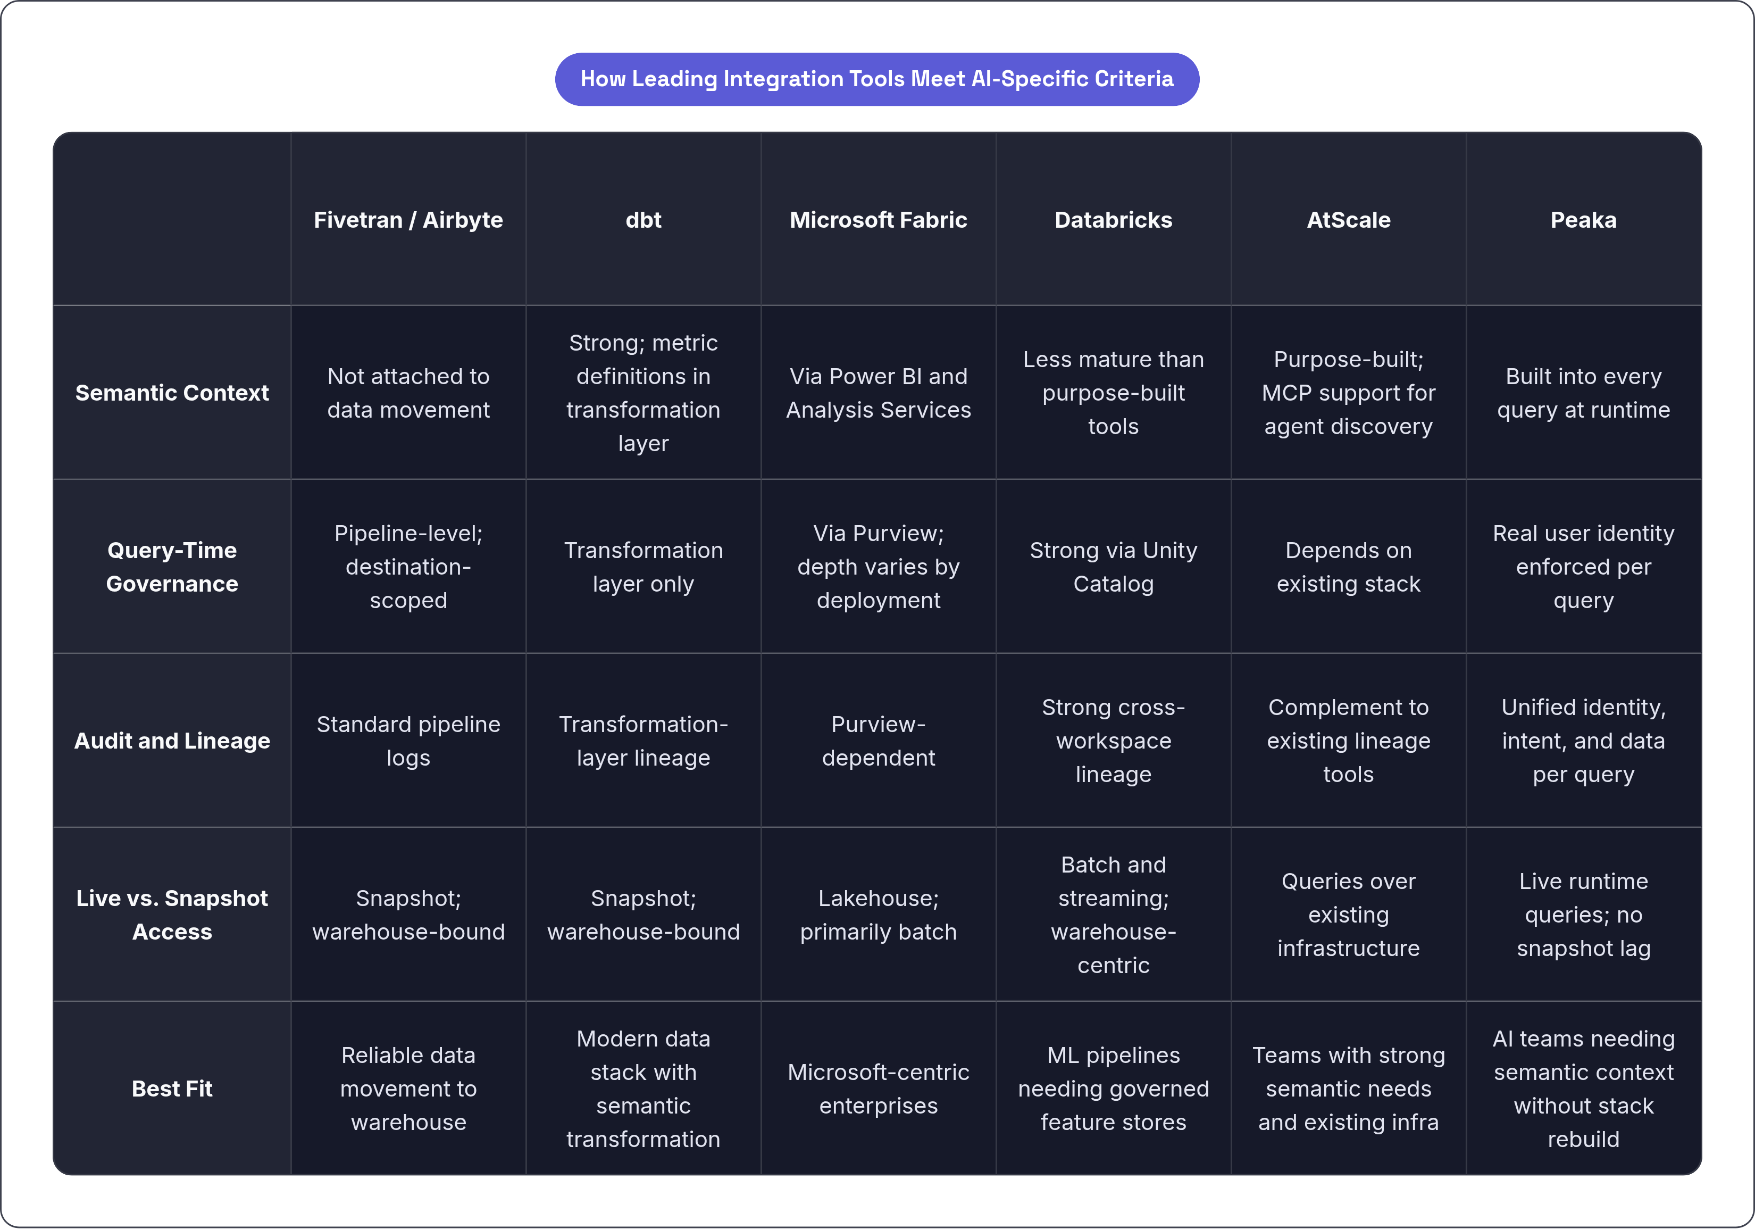Screen dimensions: 1755x1229
Task: Click the 'Audit and Lineage' row label
Action: [172, 740]
